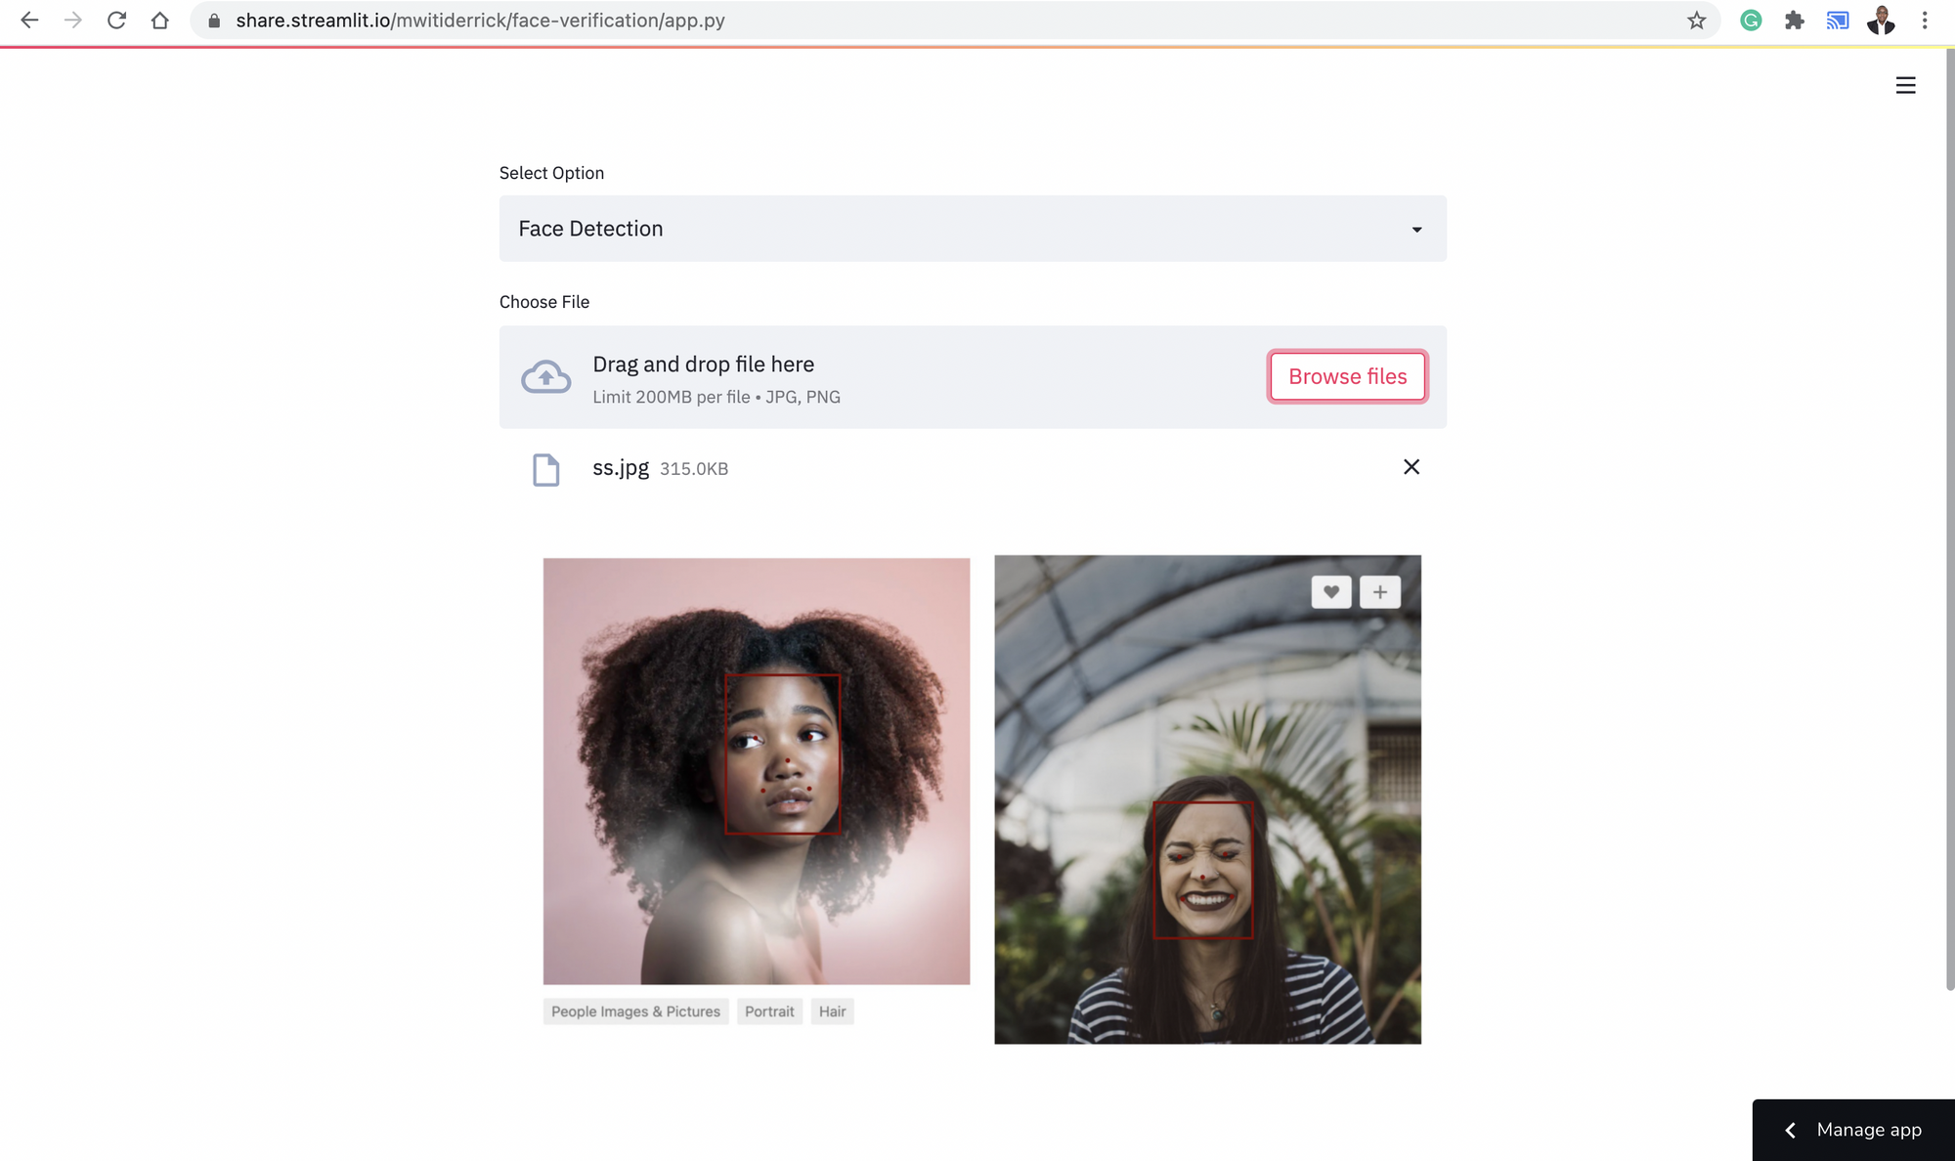Screen dimensions: 1955x1161
Task: Go to browser home page
Action: tap(159, 21)
